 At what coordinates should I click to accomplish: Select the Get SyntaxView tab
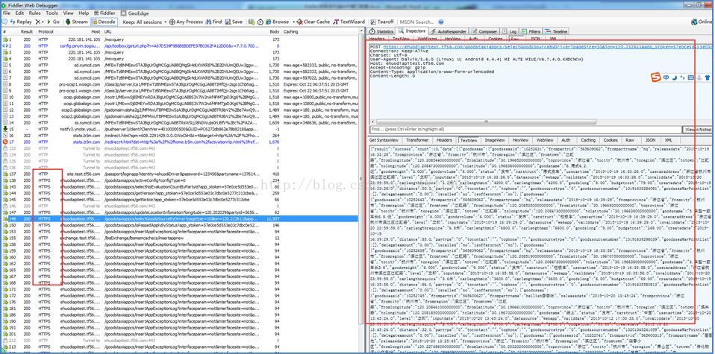(384, 140)
